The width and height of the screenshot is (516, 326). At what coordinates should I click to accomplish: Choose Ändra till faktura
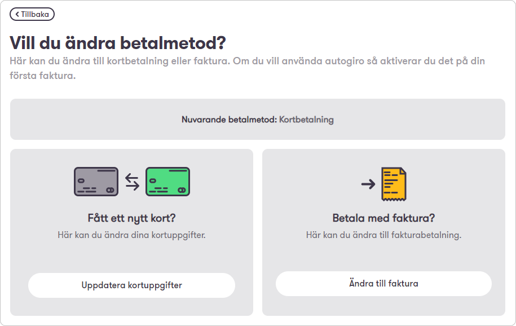coord(383,284)
